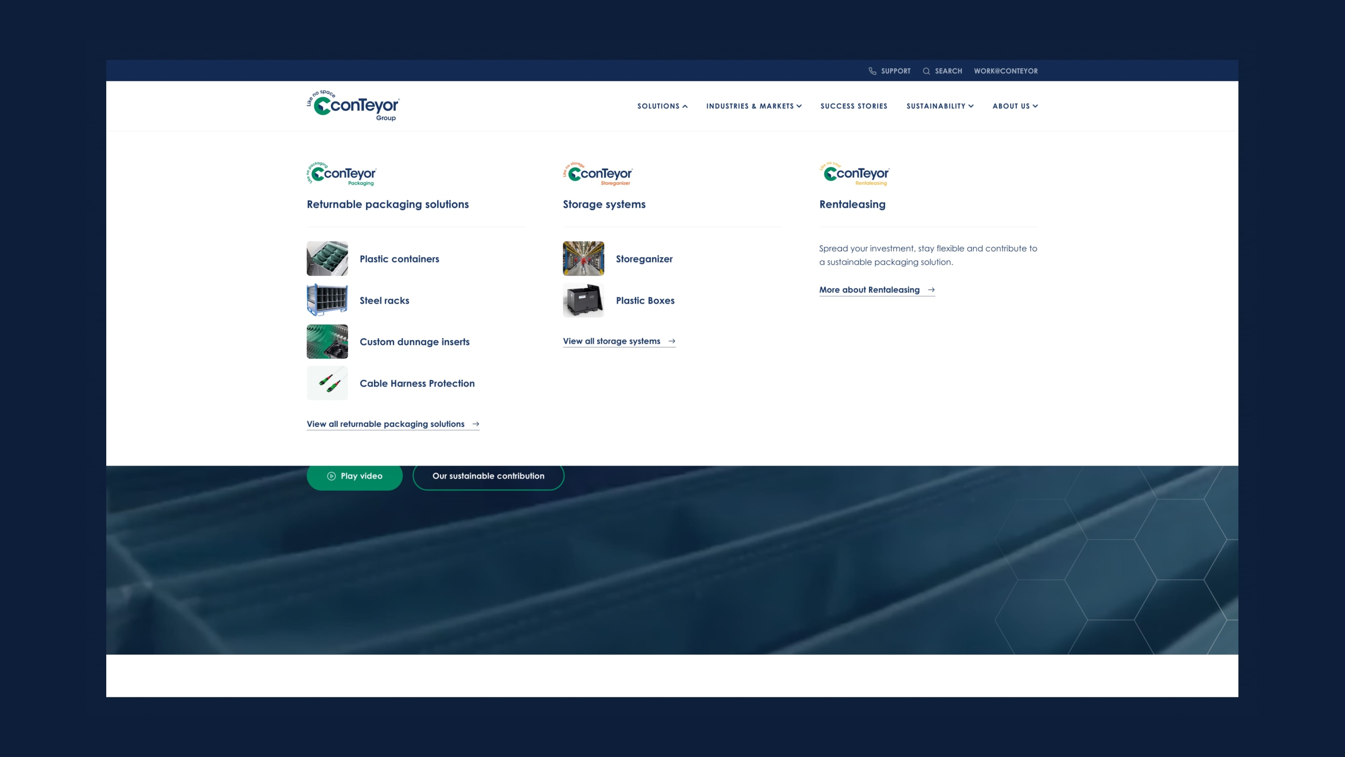Open the Plastic containers entry

coord(399,259)
